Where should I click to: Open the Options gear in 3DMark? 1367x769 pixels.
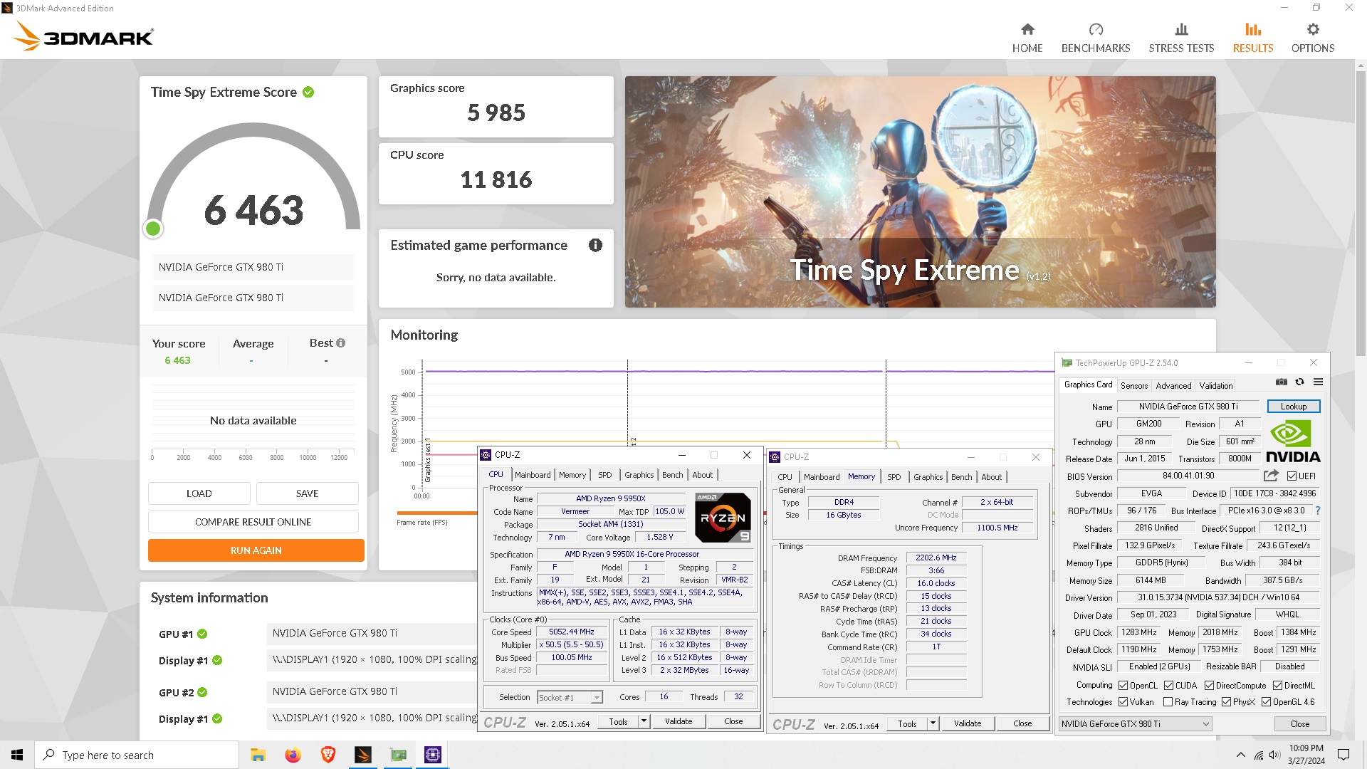coord(1313,30)
